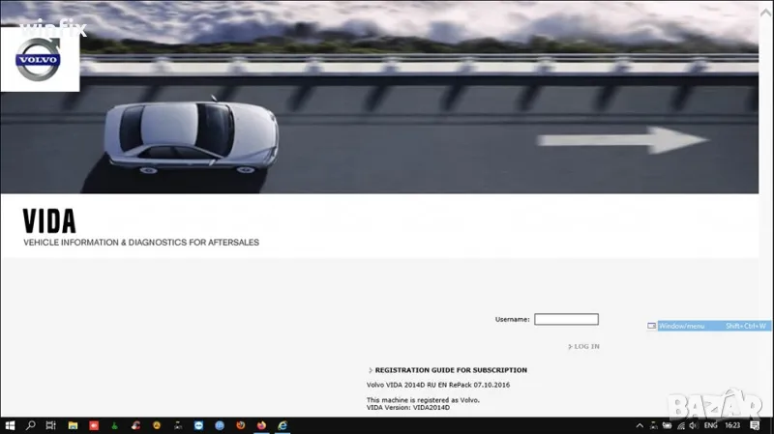Open the red app icon on taskbar

tap(94, 425)
